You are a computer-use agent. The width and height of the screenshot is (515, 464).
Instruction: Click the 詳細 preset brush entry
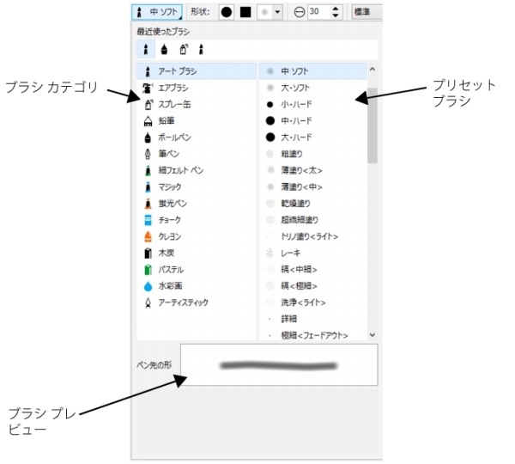click(290, 319)
